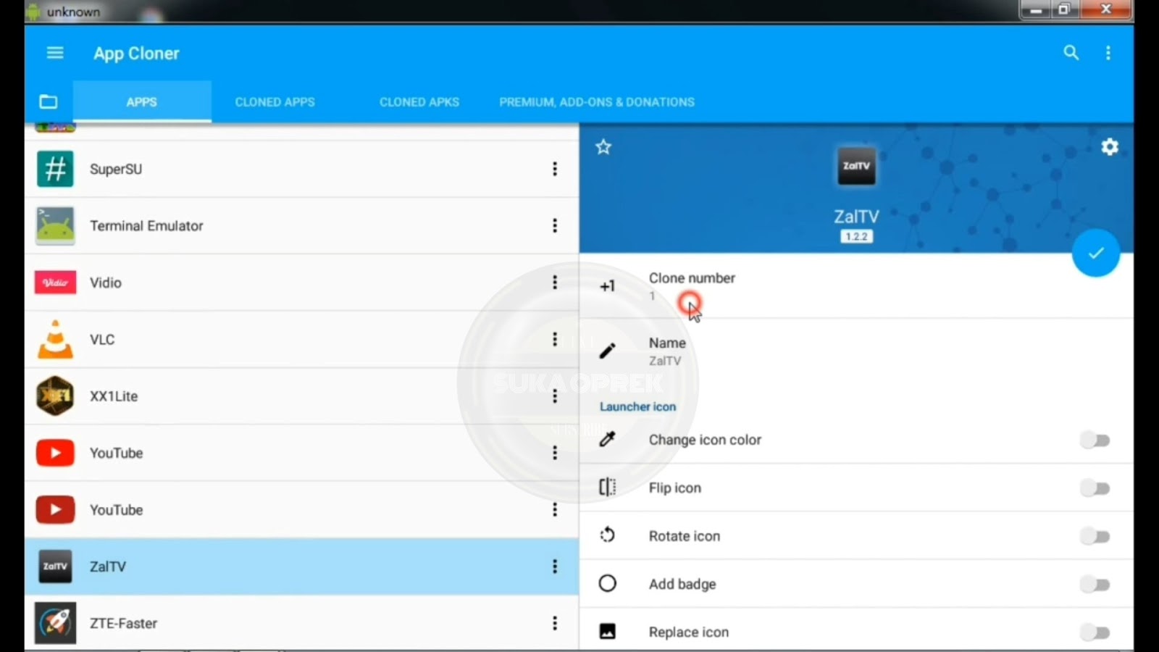Enable the Change icon color toggle
This screenshot has width=1159, height=652.
click(x=1095, y=440)
